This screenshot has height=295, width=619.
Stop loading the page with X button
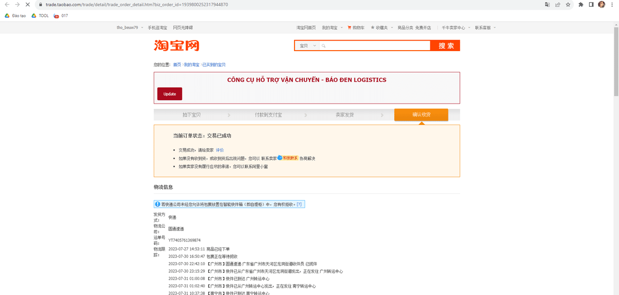[28, 4]
